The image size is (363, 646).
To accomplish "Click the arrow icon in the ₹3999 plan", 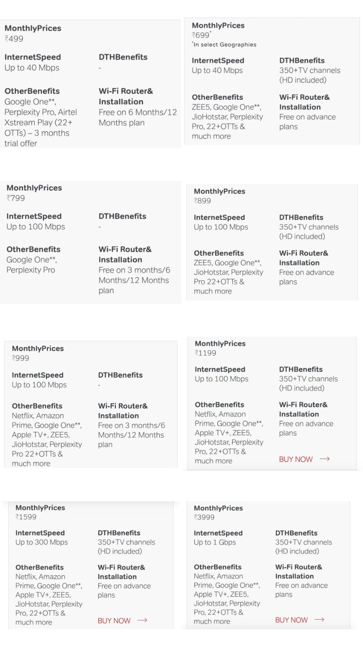I will tap(319, 620).
